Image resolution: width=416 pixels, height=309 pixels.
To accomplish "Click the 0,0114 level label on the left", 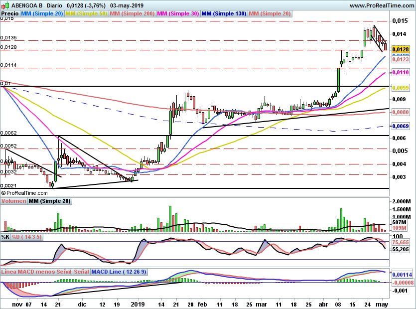I will [x=8, y=65].
